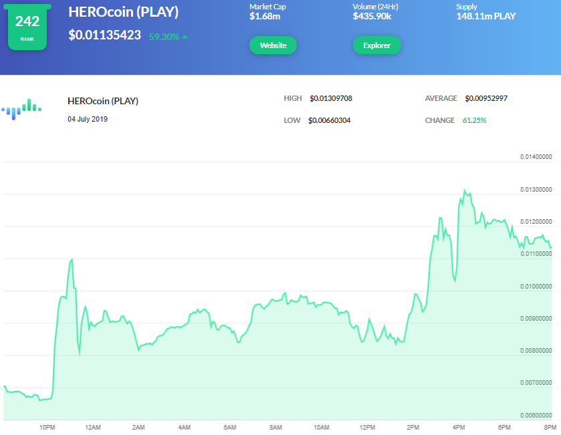Click the 0.01100000 price axis label
This screenshot has height=435, width=561.
(x=536, y=254)
